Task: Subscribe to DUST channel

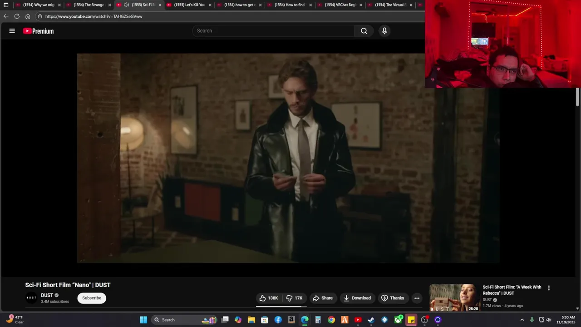Action: coord(92,298)
